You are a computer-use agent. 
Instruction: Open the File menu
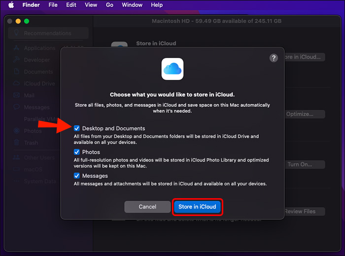point(53,5)
